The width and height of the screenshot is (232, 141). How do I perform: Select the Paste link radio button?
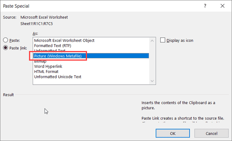pyautogui.click(x=5, y=48)
